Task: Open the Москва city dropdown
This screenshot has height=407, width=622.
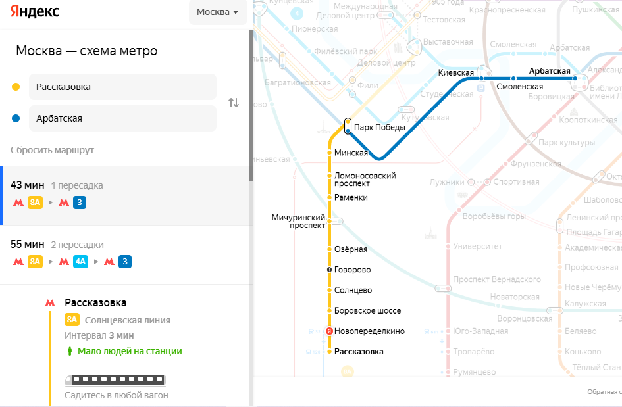Action: pos(218,12)
